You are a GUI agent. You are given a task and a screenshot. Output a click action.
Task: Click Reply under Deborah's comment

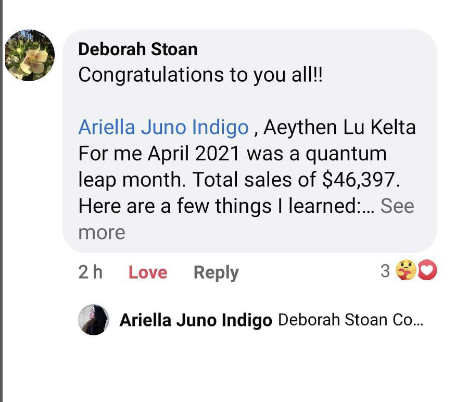click(216, 272)
